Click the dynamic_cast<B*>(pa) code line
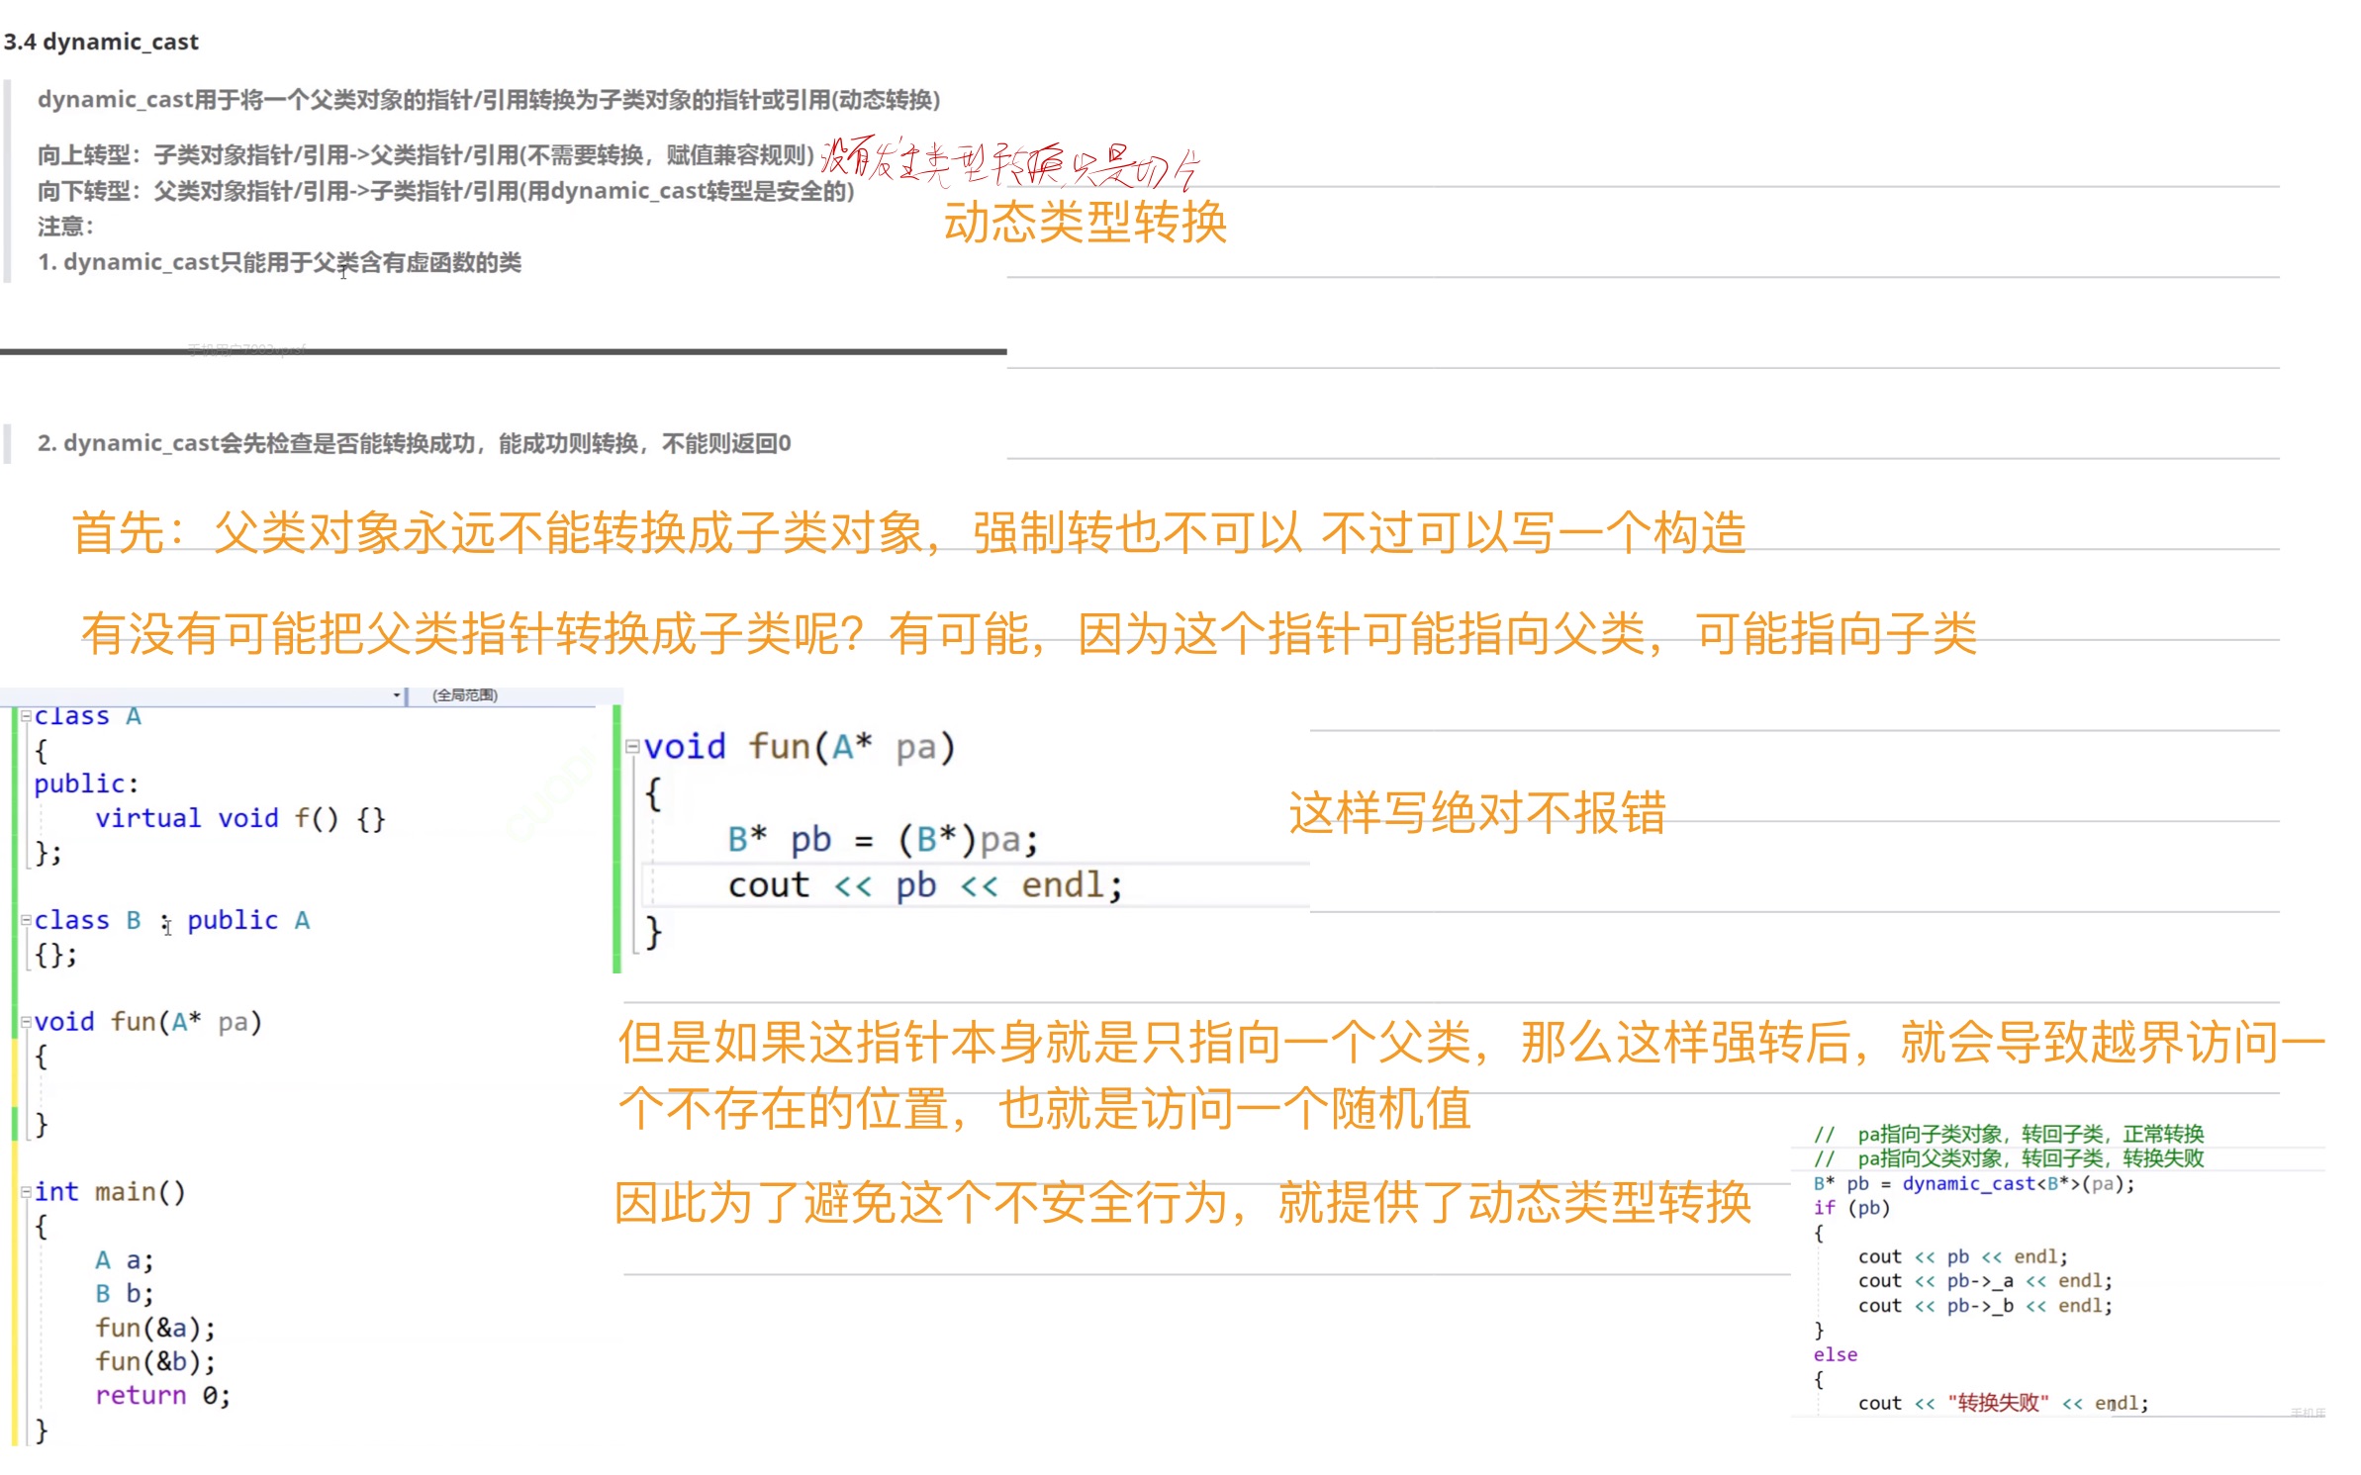This screenshot has width=2361, height=1475. click(1973, 1183)
